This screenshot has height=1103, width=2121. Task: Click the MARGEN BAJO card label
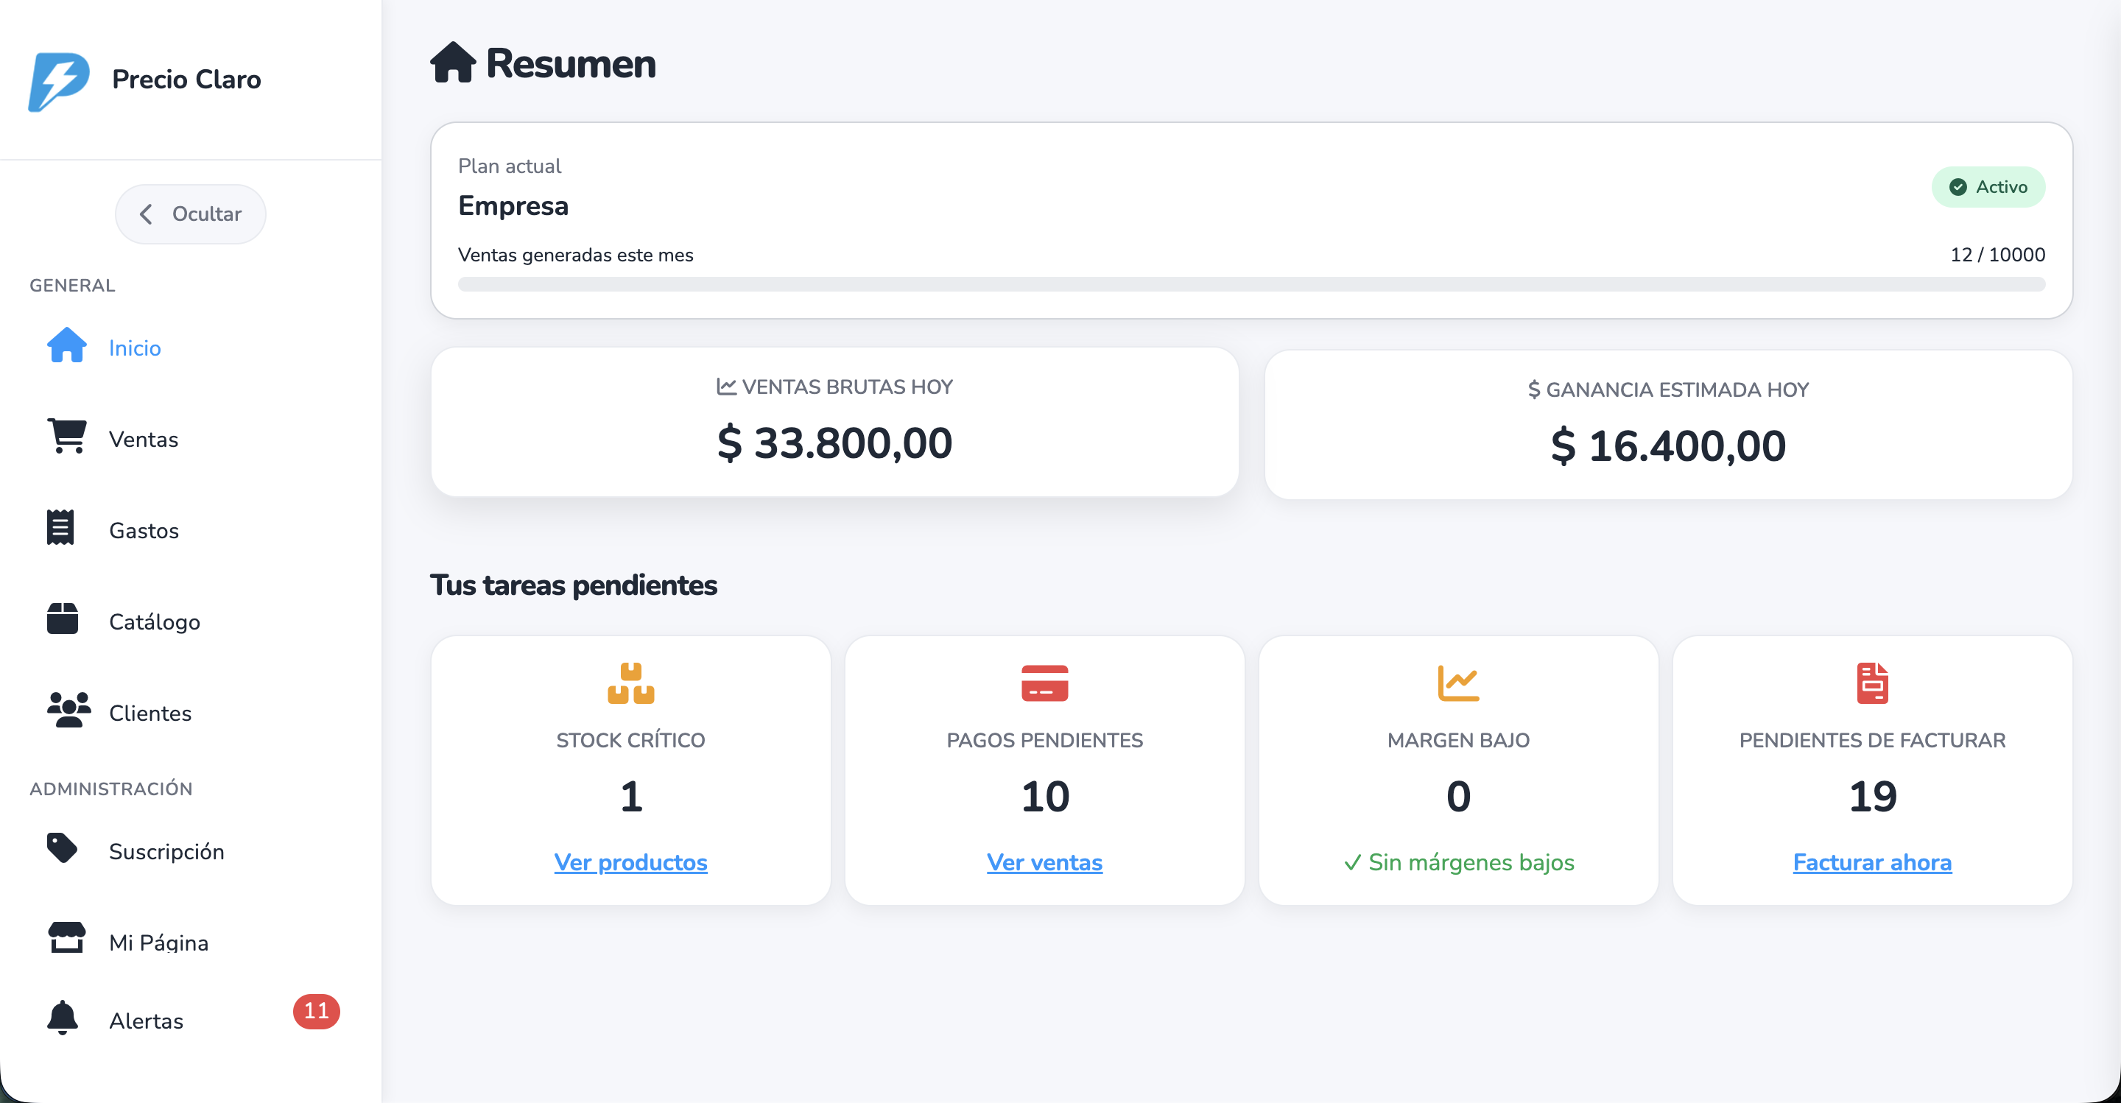click(x=1458, y=740)
